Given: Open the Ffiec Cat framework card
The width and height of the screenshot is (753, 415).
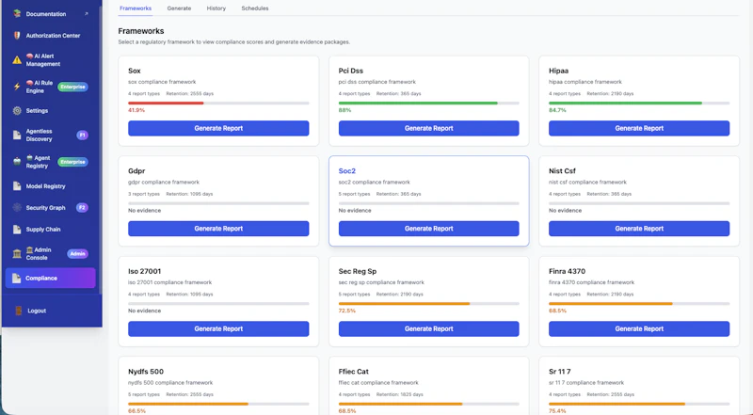Looking at the screenshot, I should click(429, 386).
